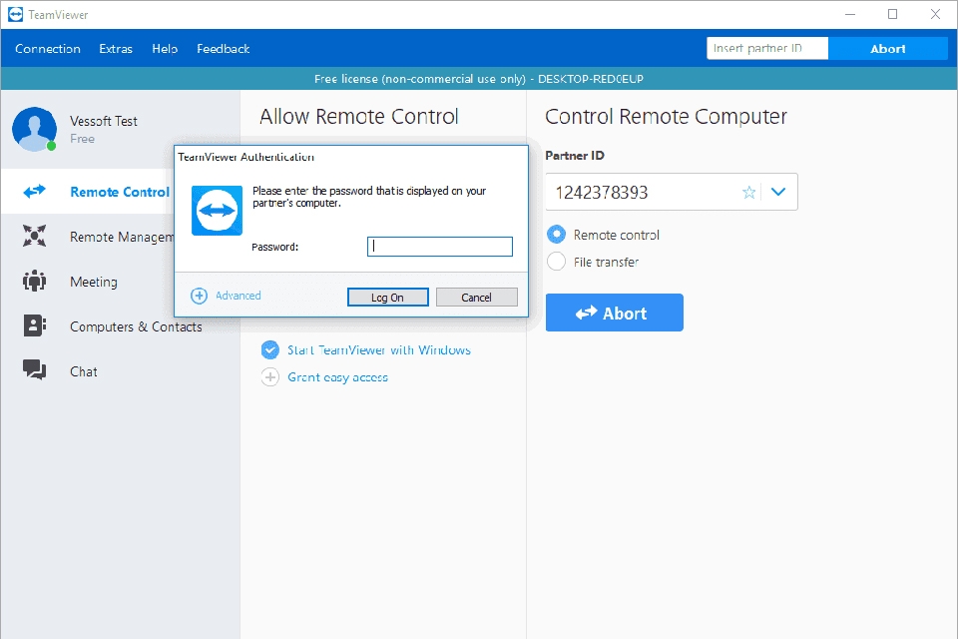
Task: Open the partner ID history dropdown
Action: [x=779, y=192]
